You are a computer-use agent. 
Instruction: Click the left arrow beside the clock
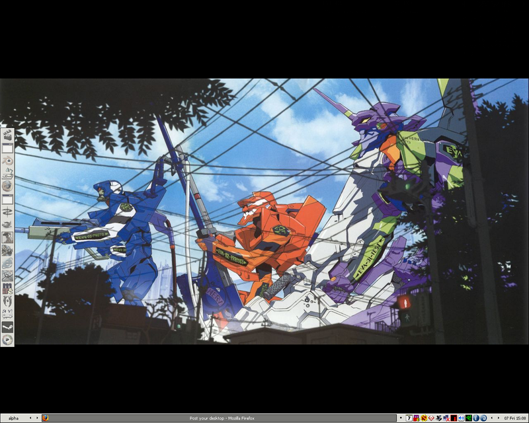(x=491, y=418)
